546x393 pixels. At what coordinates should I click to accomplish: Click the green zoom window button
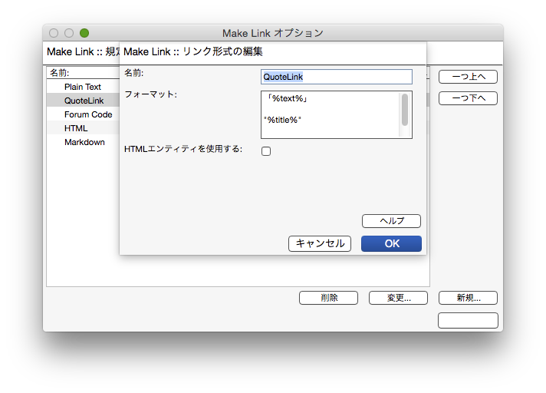(x=84, y=33)
